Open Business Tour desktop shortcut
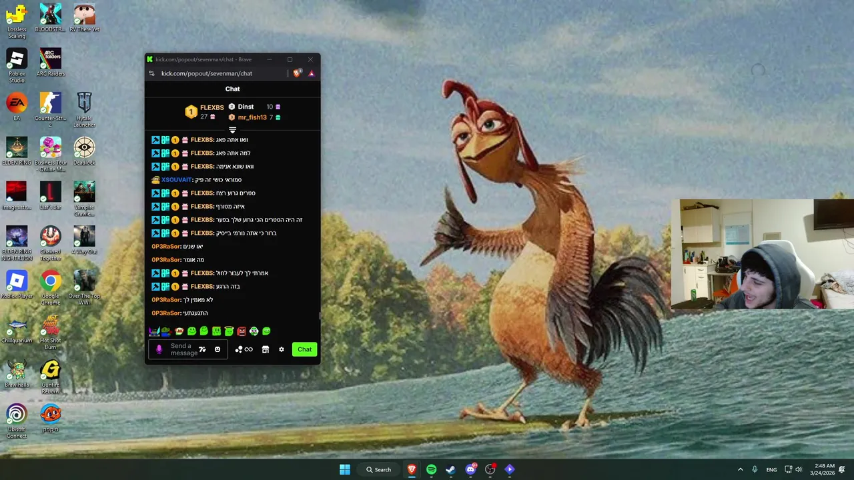854x480 pixels. (51, 155)
